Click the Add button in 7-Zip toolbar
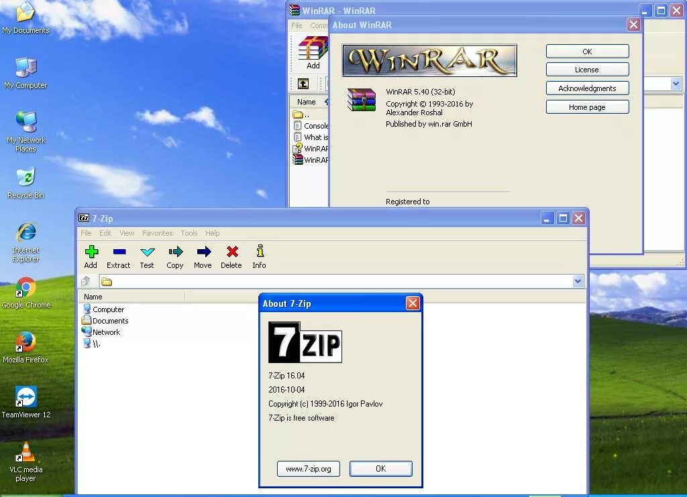The width and height of the screenshot is (687, 497). point(91,257)
